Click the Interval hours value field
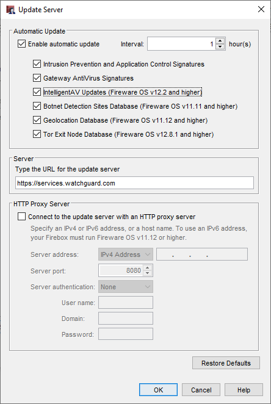This screenshot has width=271, height=404. pos(181,44)
